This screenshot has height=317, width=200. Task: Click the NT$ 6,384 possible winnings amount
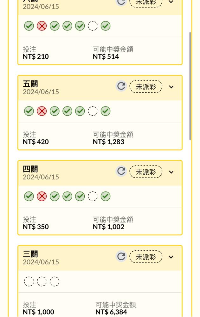(x=111, y=312)
